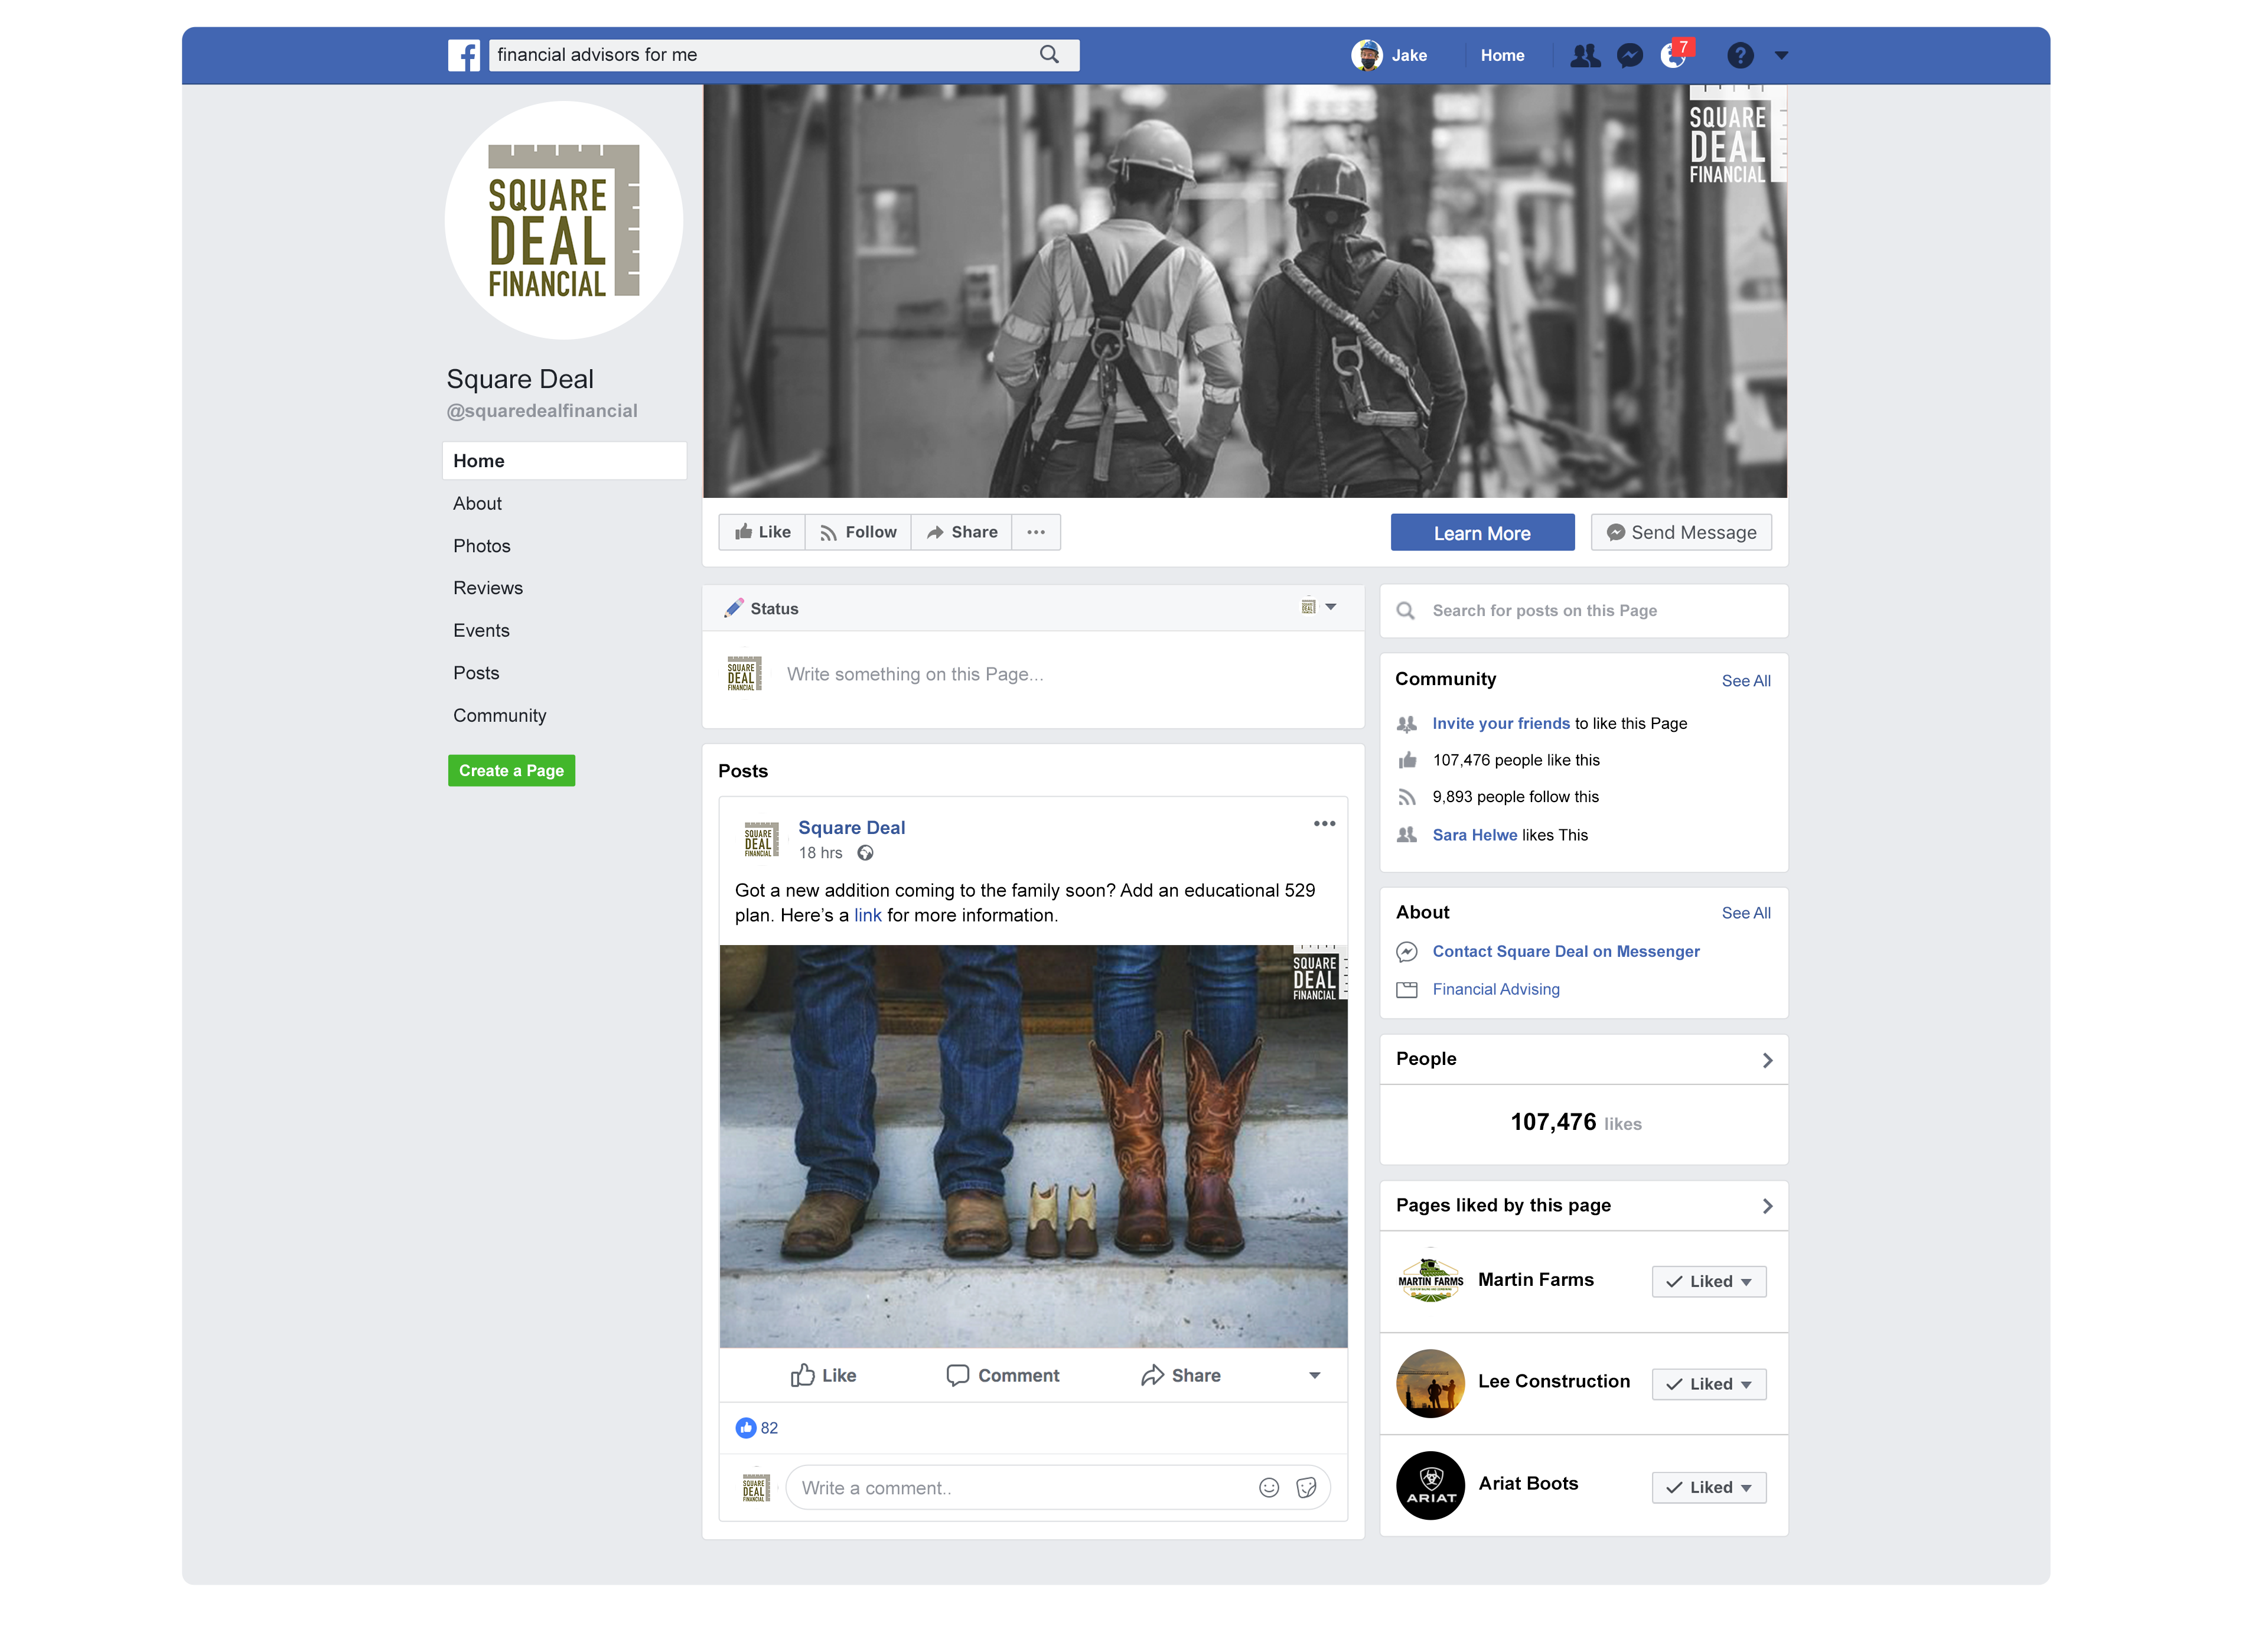Like the Square Deal page
Viewport: 2268px width, 1642px height.
click(762, 532)
